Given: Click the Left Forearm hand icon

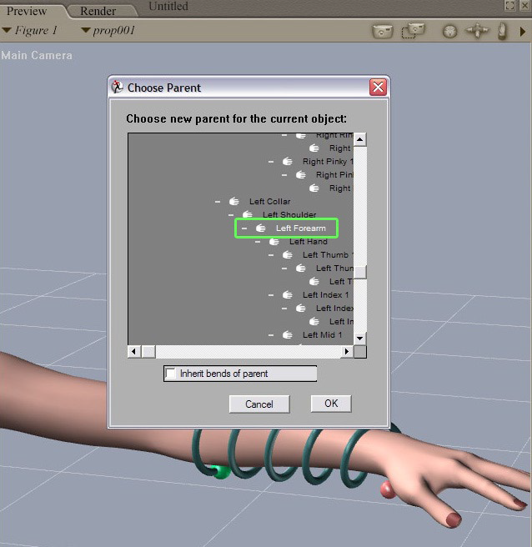Looking at the screenshot, I should click(x=261, y=228).
